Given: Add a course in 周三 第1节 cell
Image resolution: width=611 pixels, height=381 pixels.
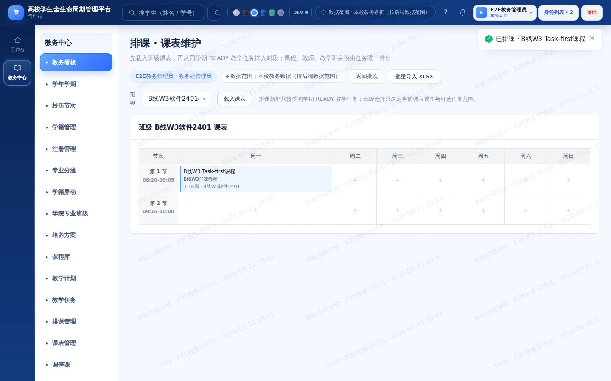Looking at the screenshot, I should click(398, 180).
